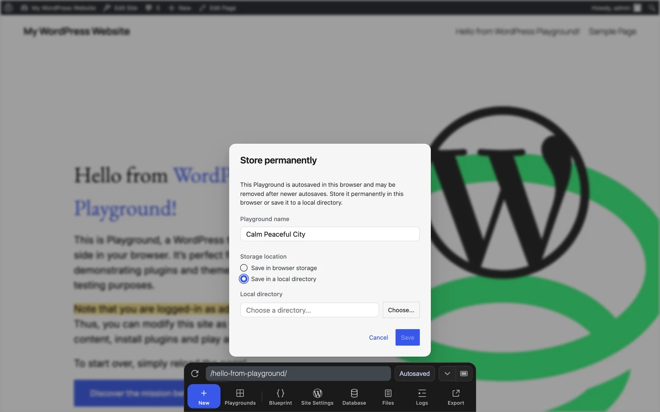Click the Choose a directory field
Viewport: 660px width, 412px height.
[x=309, y=310]
